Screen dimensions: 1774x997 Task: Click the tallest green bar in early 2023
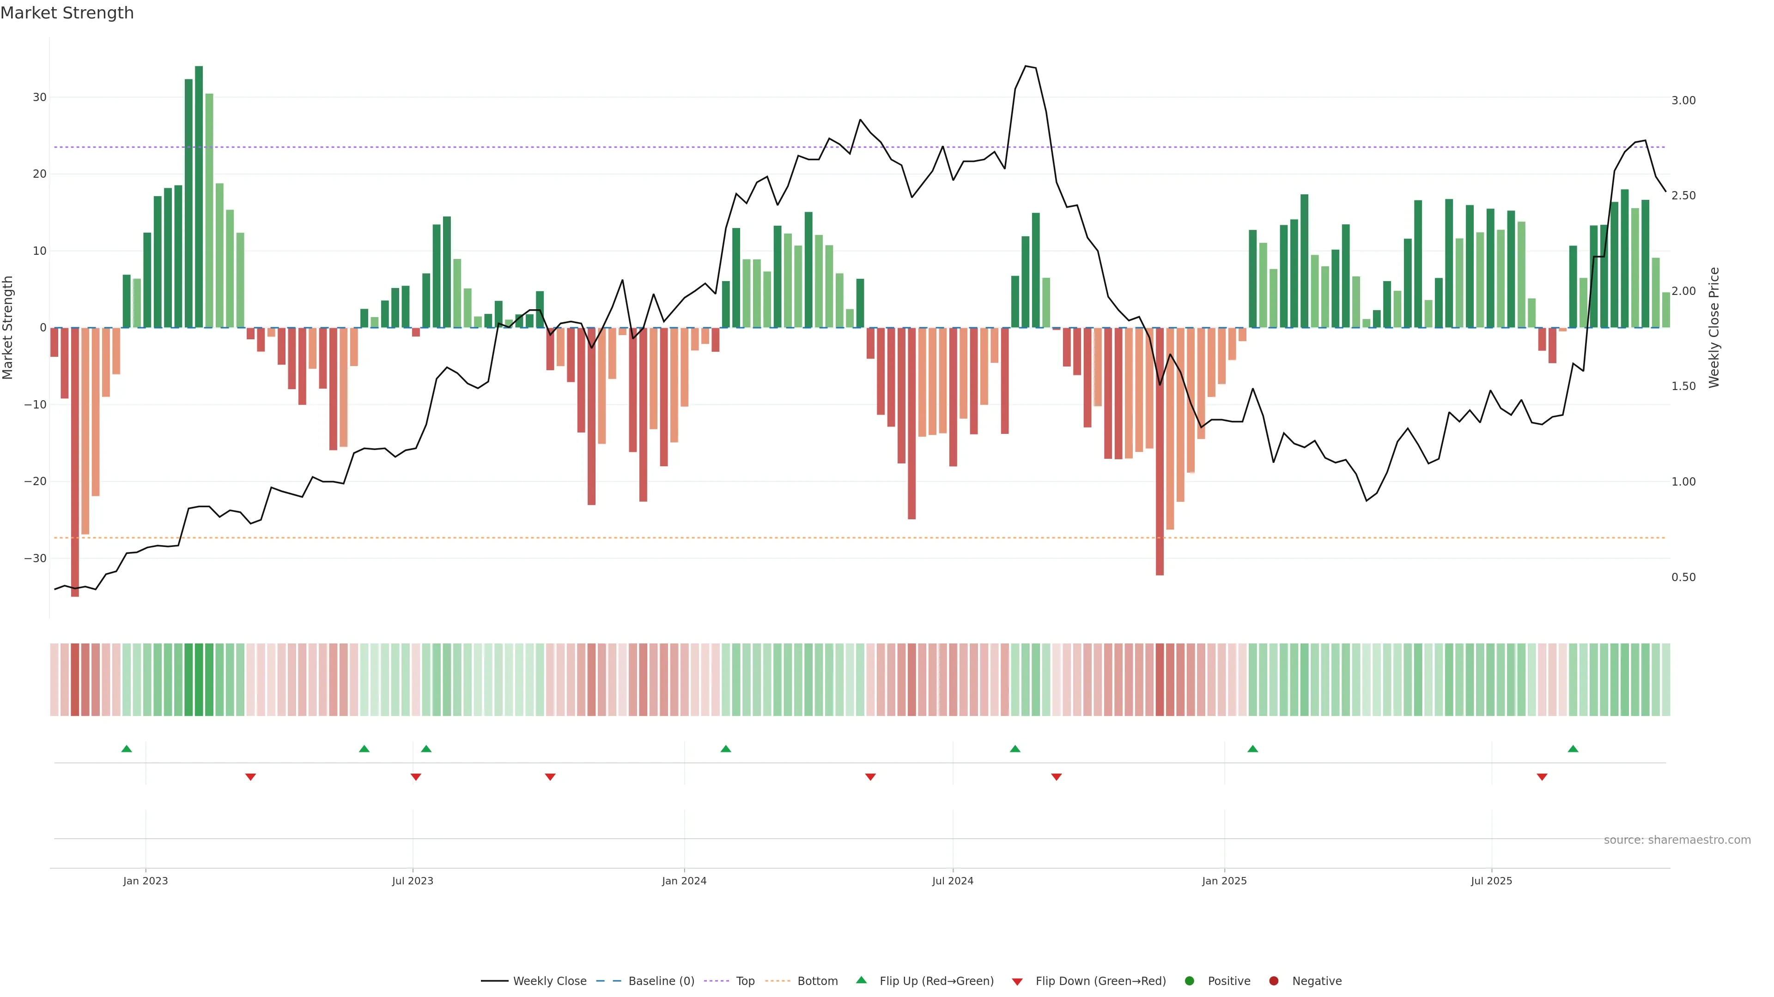pyautogui.click(x=199, y=196)
